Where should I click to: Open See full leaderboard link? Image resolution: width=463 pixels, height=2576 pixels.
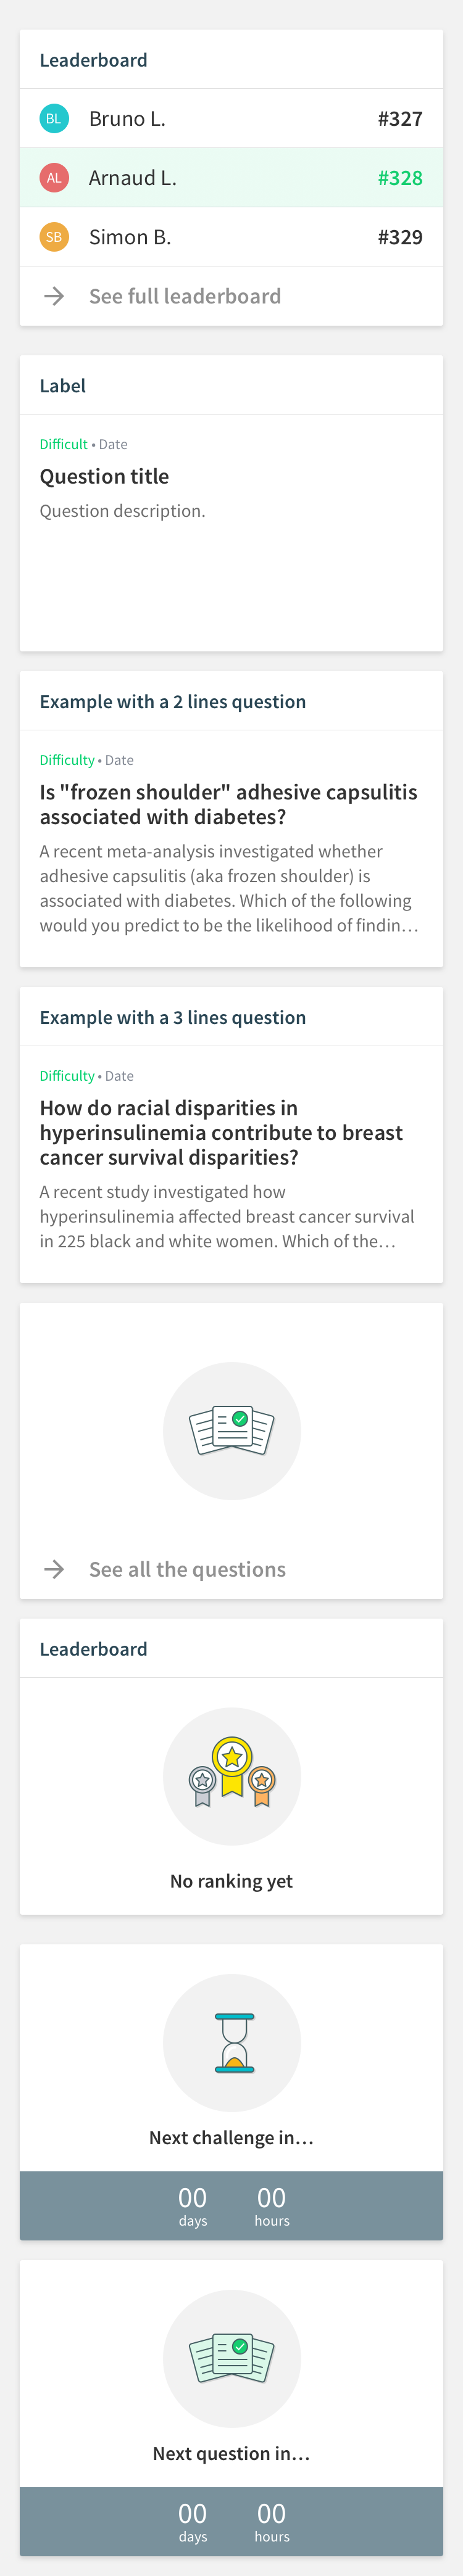coord(185,296)
